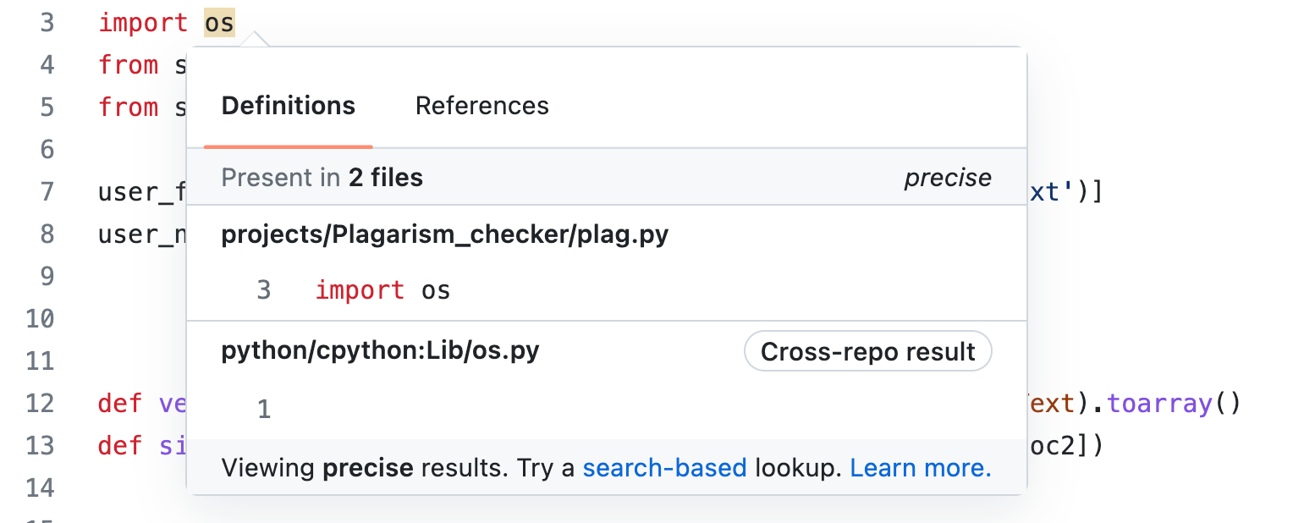
Task: Switch to the References tab
Action: (481, 105)
